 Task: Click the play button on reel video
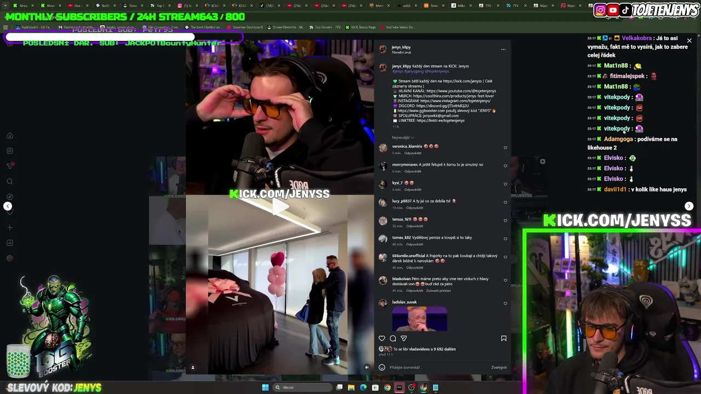pyautogui.click(x=280, y=206)
